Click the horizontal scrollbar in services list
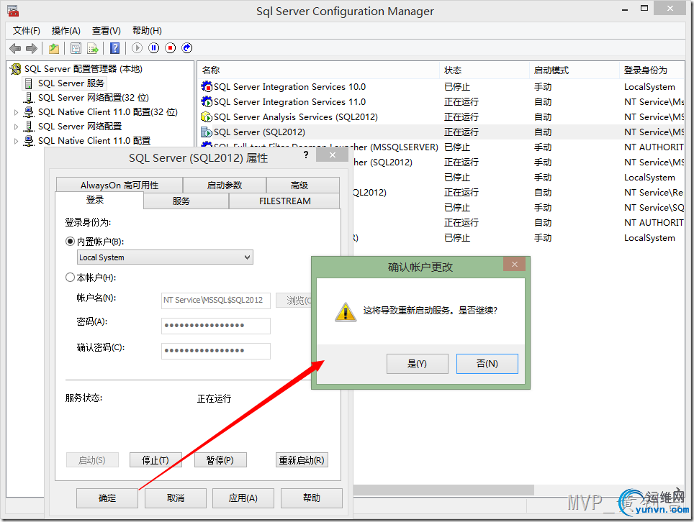This screenshot has height=522, width=694. (443, 490)
